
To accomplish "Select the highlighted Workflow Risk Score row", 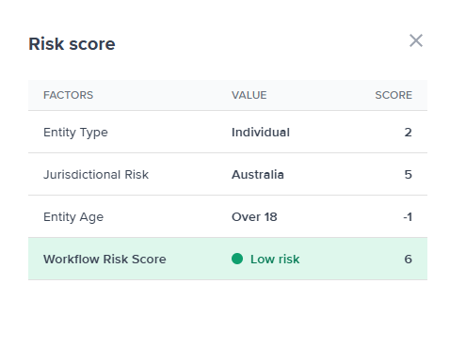I will (x=228, y=259).
